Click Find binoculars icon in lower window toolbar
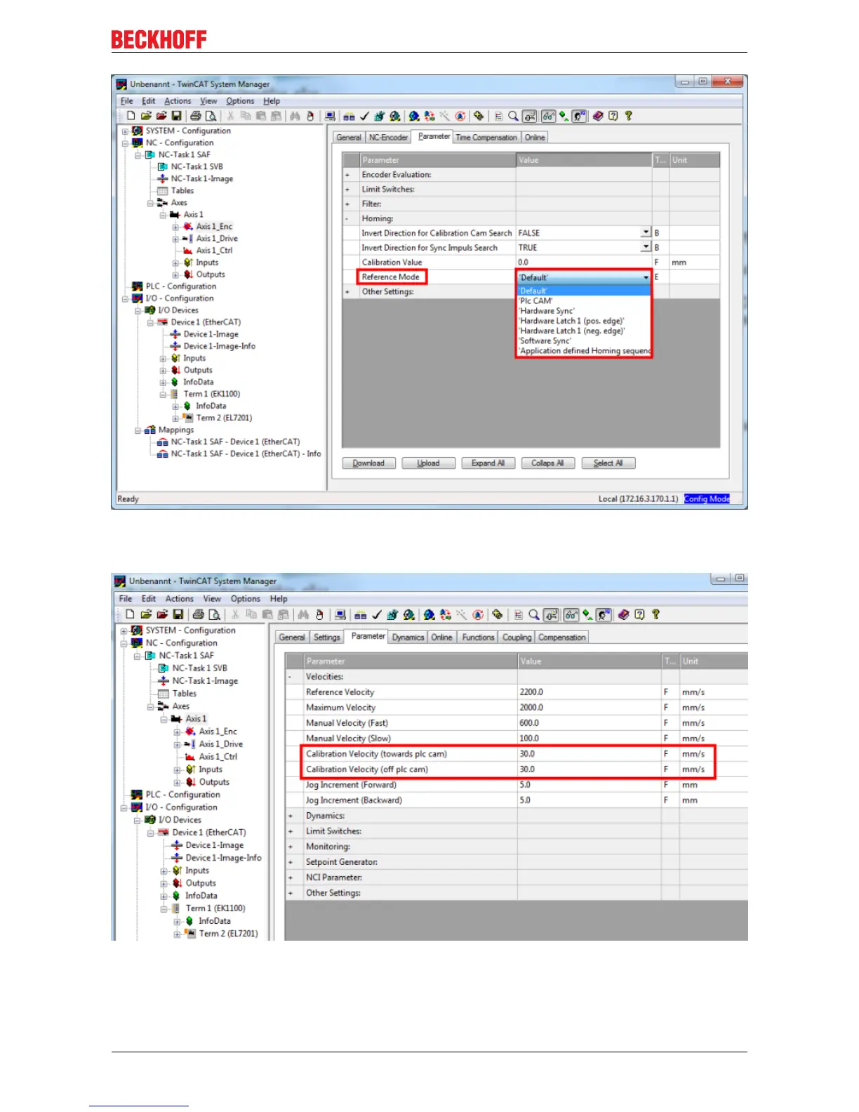This screenshot has height=1112, width=859. (x=302, y=614)
